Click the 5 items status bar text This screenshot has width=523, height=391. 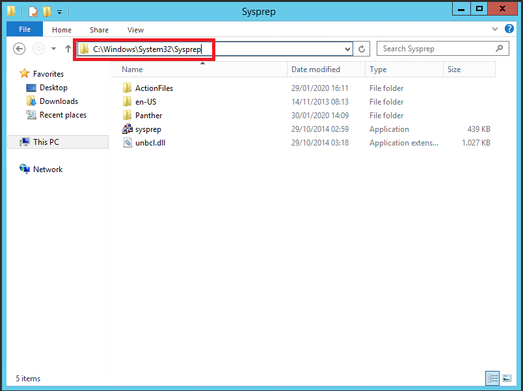point(28,379)
